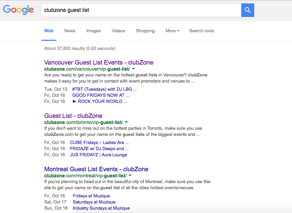Open the Videos tab
Viewport: 292px width, 213px height.
click(118, 31)
